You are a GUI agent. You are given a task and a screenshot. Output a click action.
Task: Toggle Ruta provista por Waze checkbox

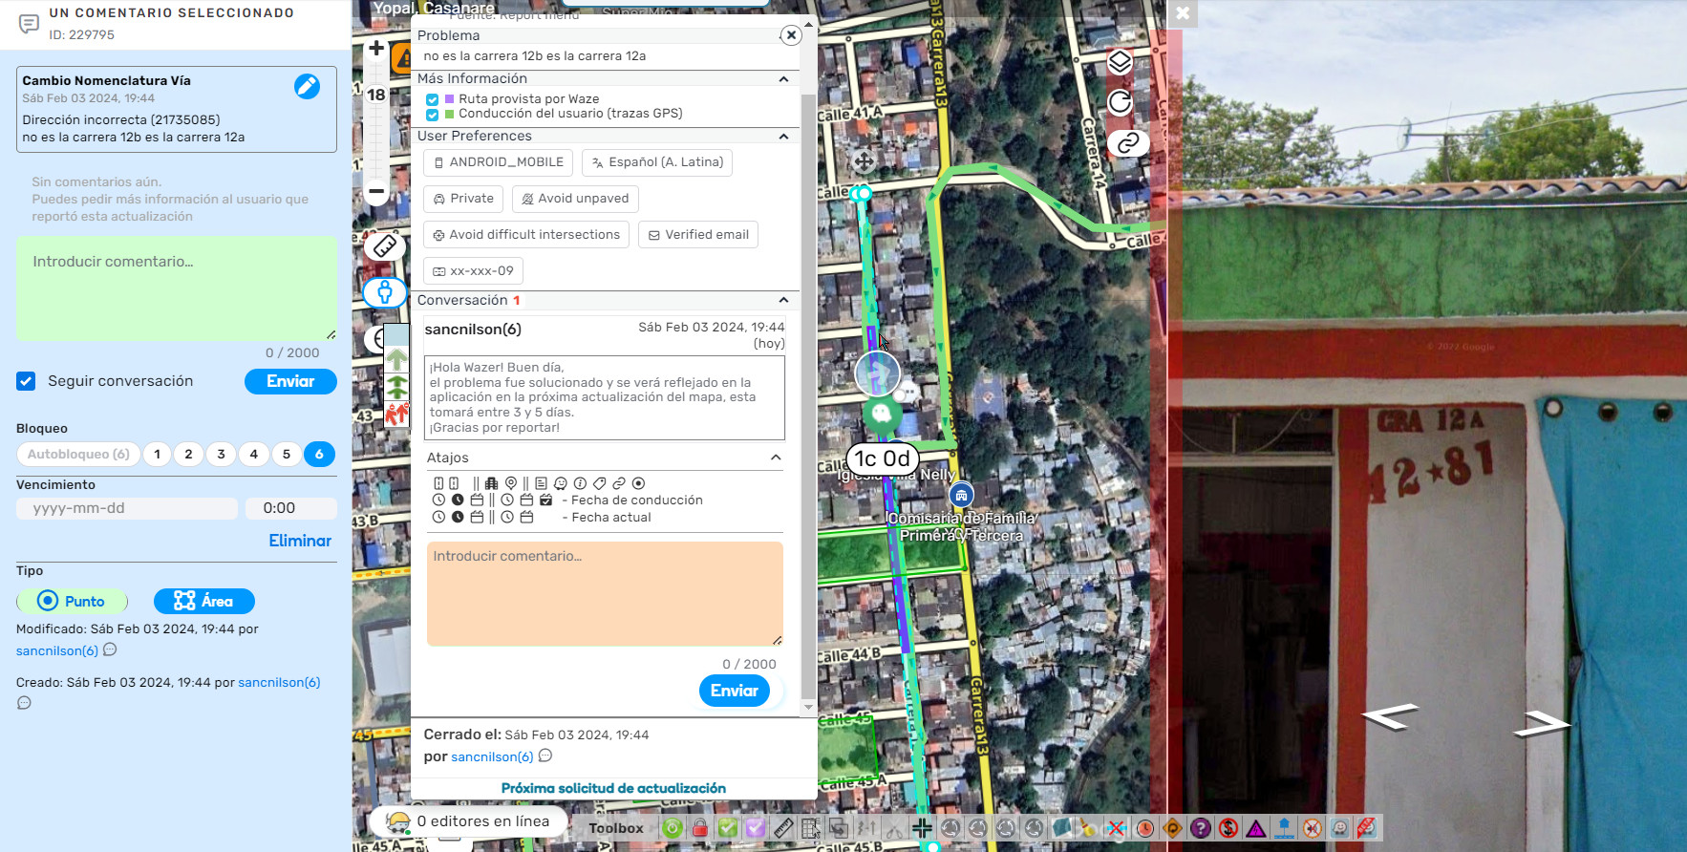tap(433, 99)
